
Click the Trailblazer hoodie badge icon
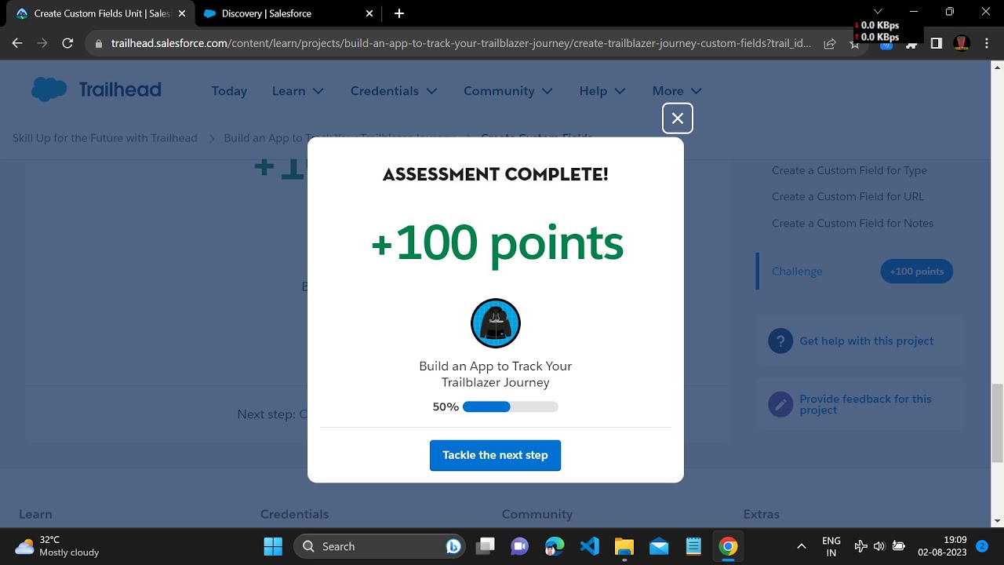click(x=495, y=323)
